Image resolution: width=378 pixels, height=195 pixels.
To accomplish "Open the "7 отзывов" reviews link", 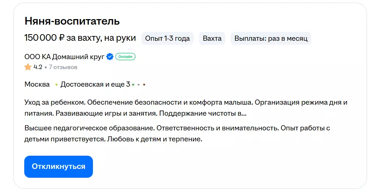I will [x=63, y=67].
